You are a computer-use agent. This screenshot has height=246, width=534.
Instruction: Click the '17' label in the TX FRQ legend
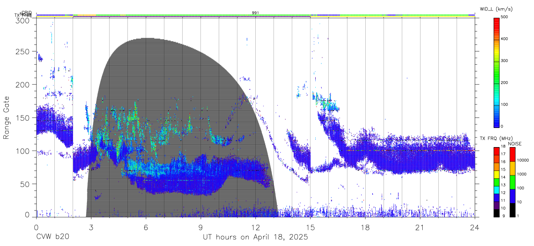[503, 154]
